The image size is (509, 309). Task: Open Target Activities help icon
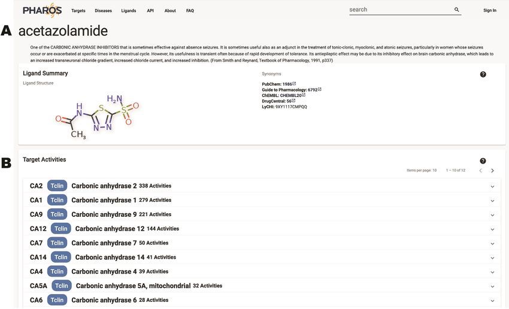(x=483, y=161)
